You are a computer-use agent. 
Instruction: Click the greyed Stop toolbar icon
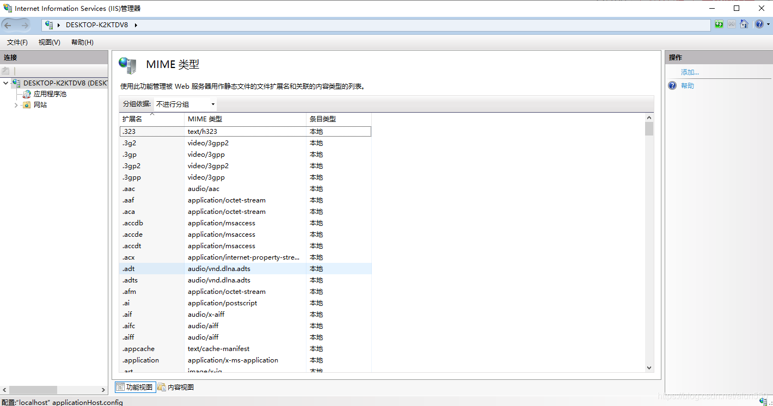[x=731, y=24]
